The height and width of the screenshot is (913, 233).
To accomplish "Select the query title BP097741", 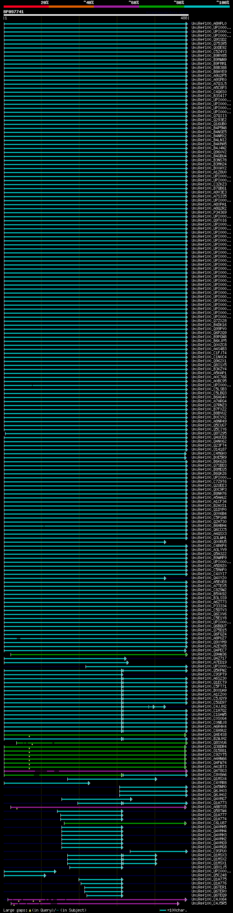I will tap(13, 12).
